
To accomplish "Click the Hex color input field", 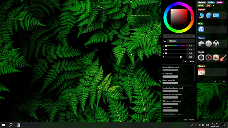I will pyautogui.click(x=181, y=41).
